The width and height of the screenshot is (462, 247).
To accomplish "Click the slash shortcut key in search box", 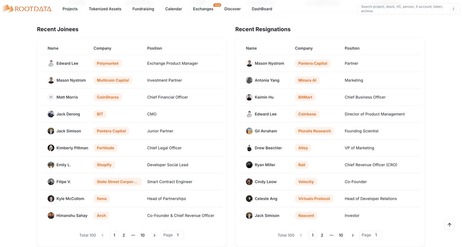I will pyautogui.click(x=453, y=9).
